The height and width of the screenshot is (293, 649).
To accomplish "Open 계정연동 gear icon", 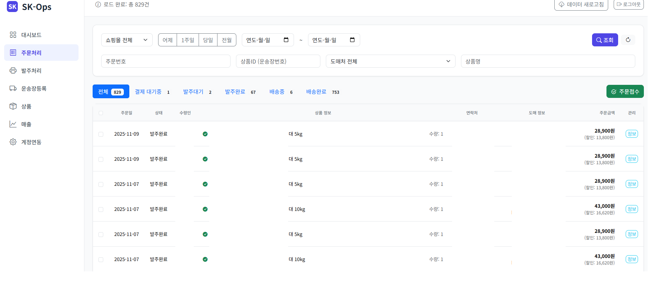I will click(x=13, y=142).
